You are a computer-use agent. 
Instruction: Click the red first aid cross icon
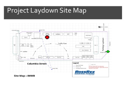(x=47, y=37)
